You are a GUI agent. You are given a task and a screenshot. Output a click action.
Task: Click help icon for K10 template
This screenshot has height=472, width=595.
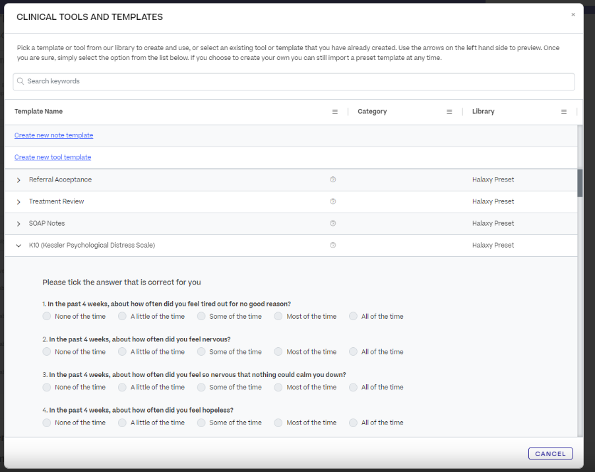click(x=332, y=246)
